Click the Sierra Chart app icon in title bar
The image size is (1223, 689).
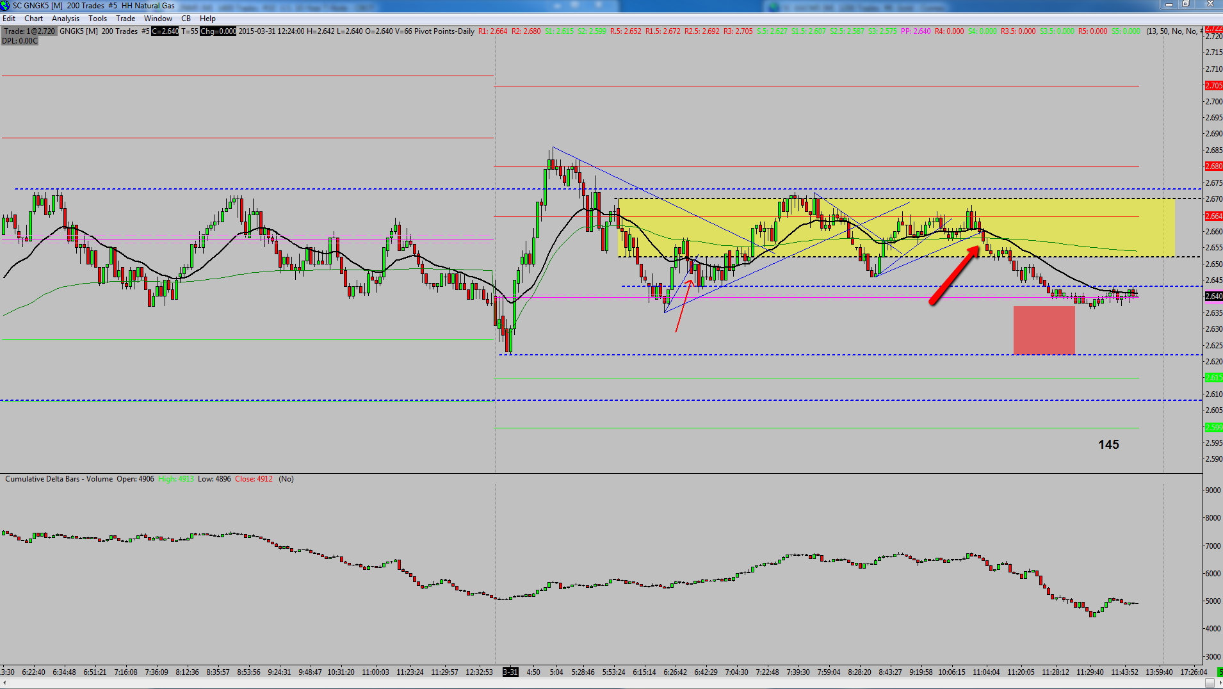click(x=6, y=6)
